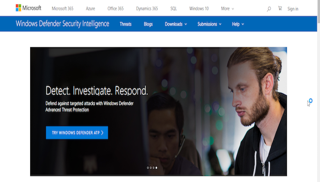Click Try Windows Defender ATP button
320x182 pixels.
77,133
